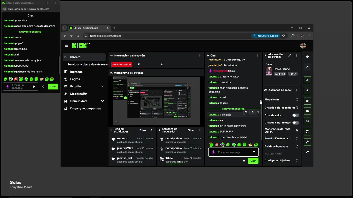Viewport: 353px width, 198px height.
Task: Open Moderación del chat con IA link
Action: click(282, 130)
